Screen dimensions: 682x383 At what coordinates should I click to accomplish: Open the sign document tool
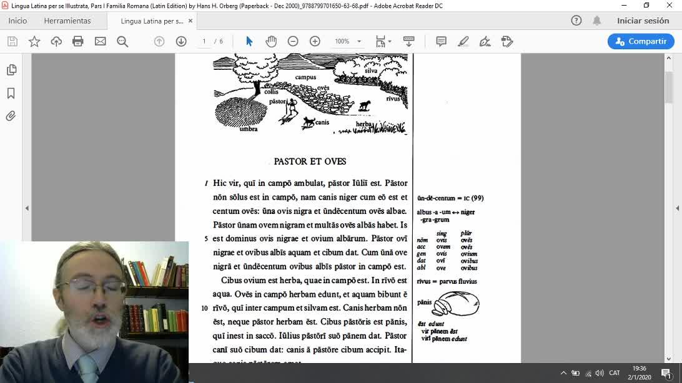pyautogui.click(x=485, y=41)
